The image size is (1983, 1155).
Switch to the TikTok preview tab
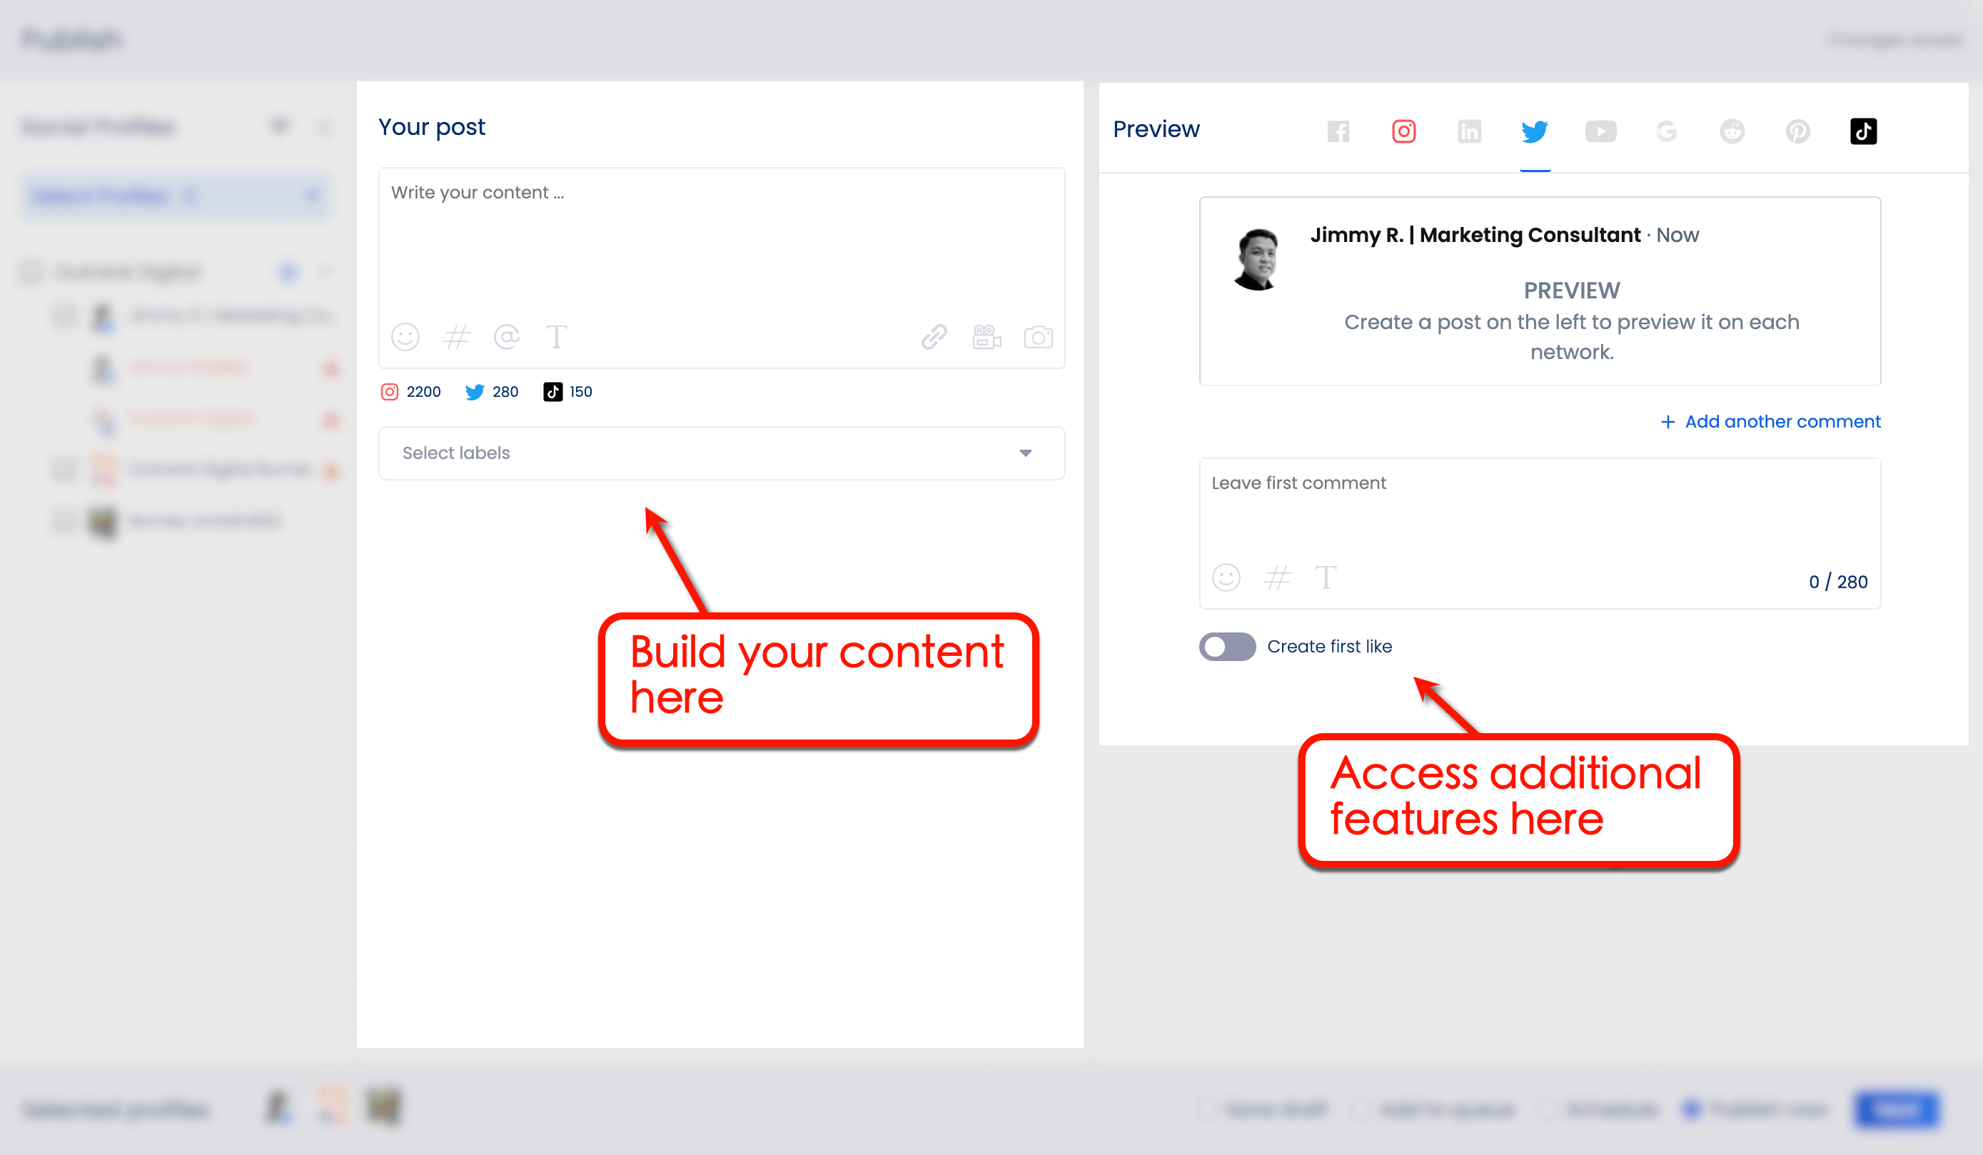click(x=1863, y=131)
